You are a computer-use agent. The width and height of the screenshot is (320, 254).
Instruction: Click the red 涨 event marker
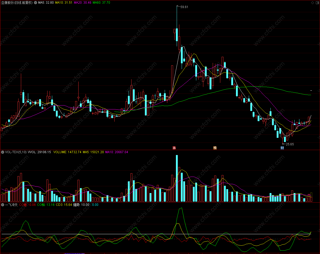pyautogui.click(x=174, y=148)
